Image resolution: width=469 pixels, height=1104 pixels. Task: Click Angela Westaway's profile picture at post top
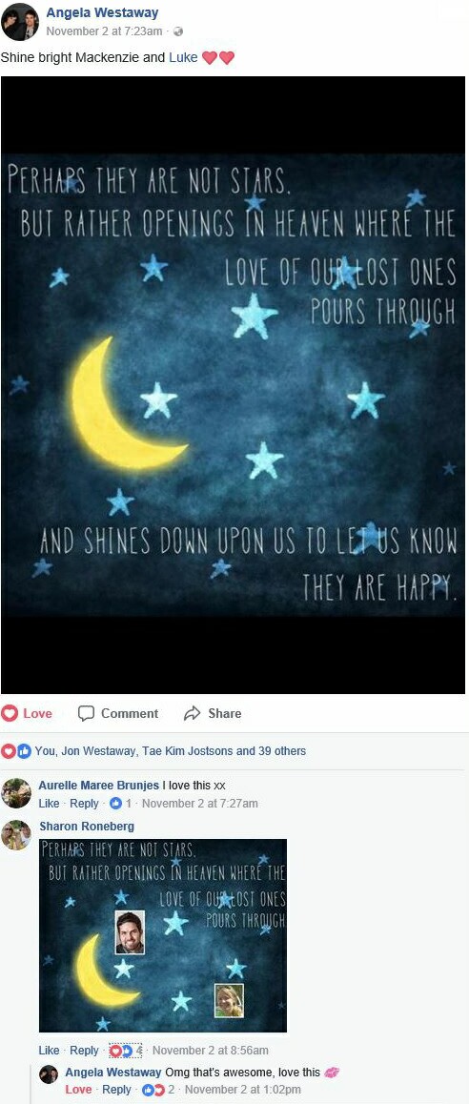pyautogui.click(x=20, y=21)
